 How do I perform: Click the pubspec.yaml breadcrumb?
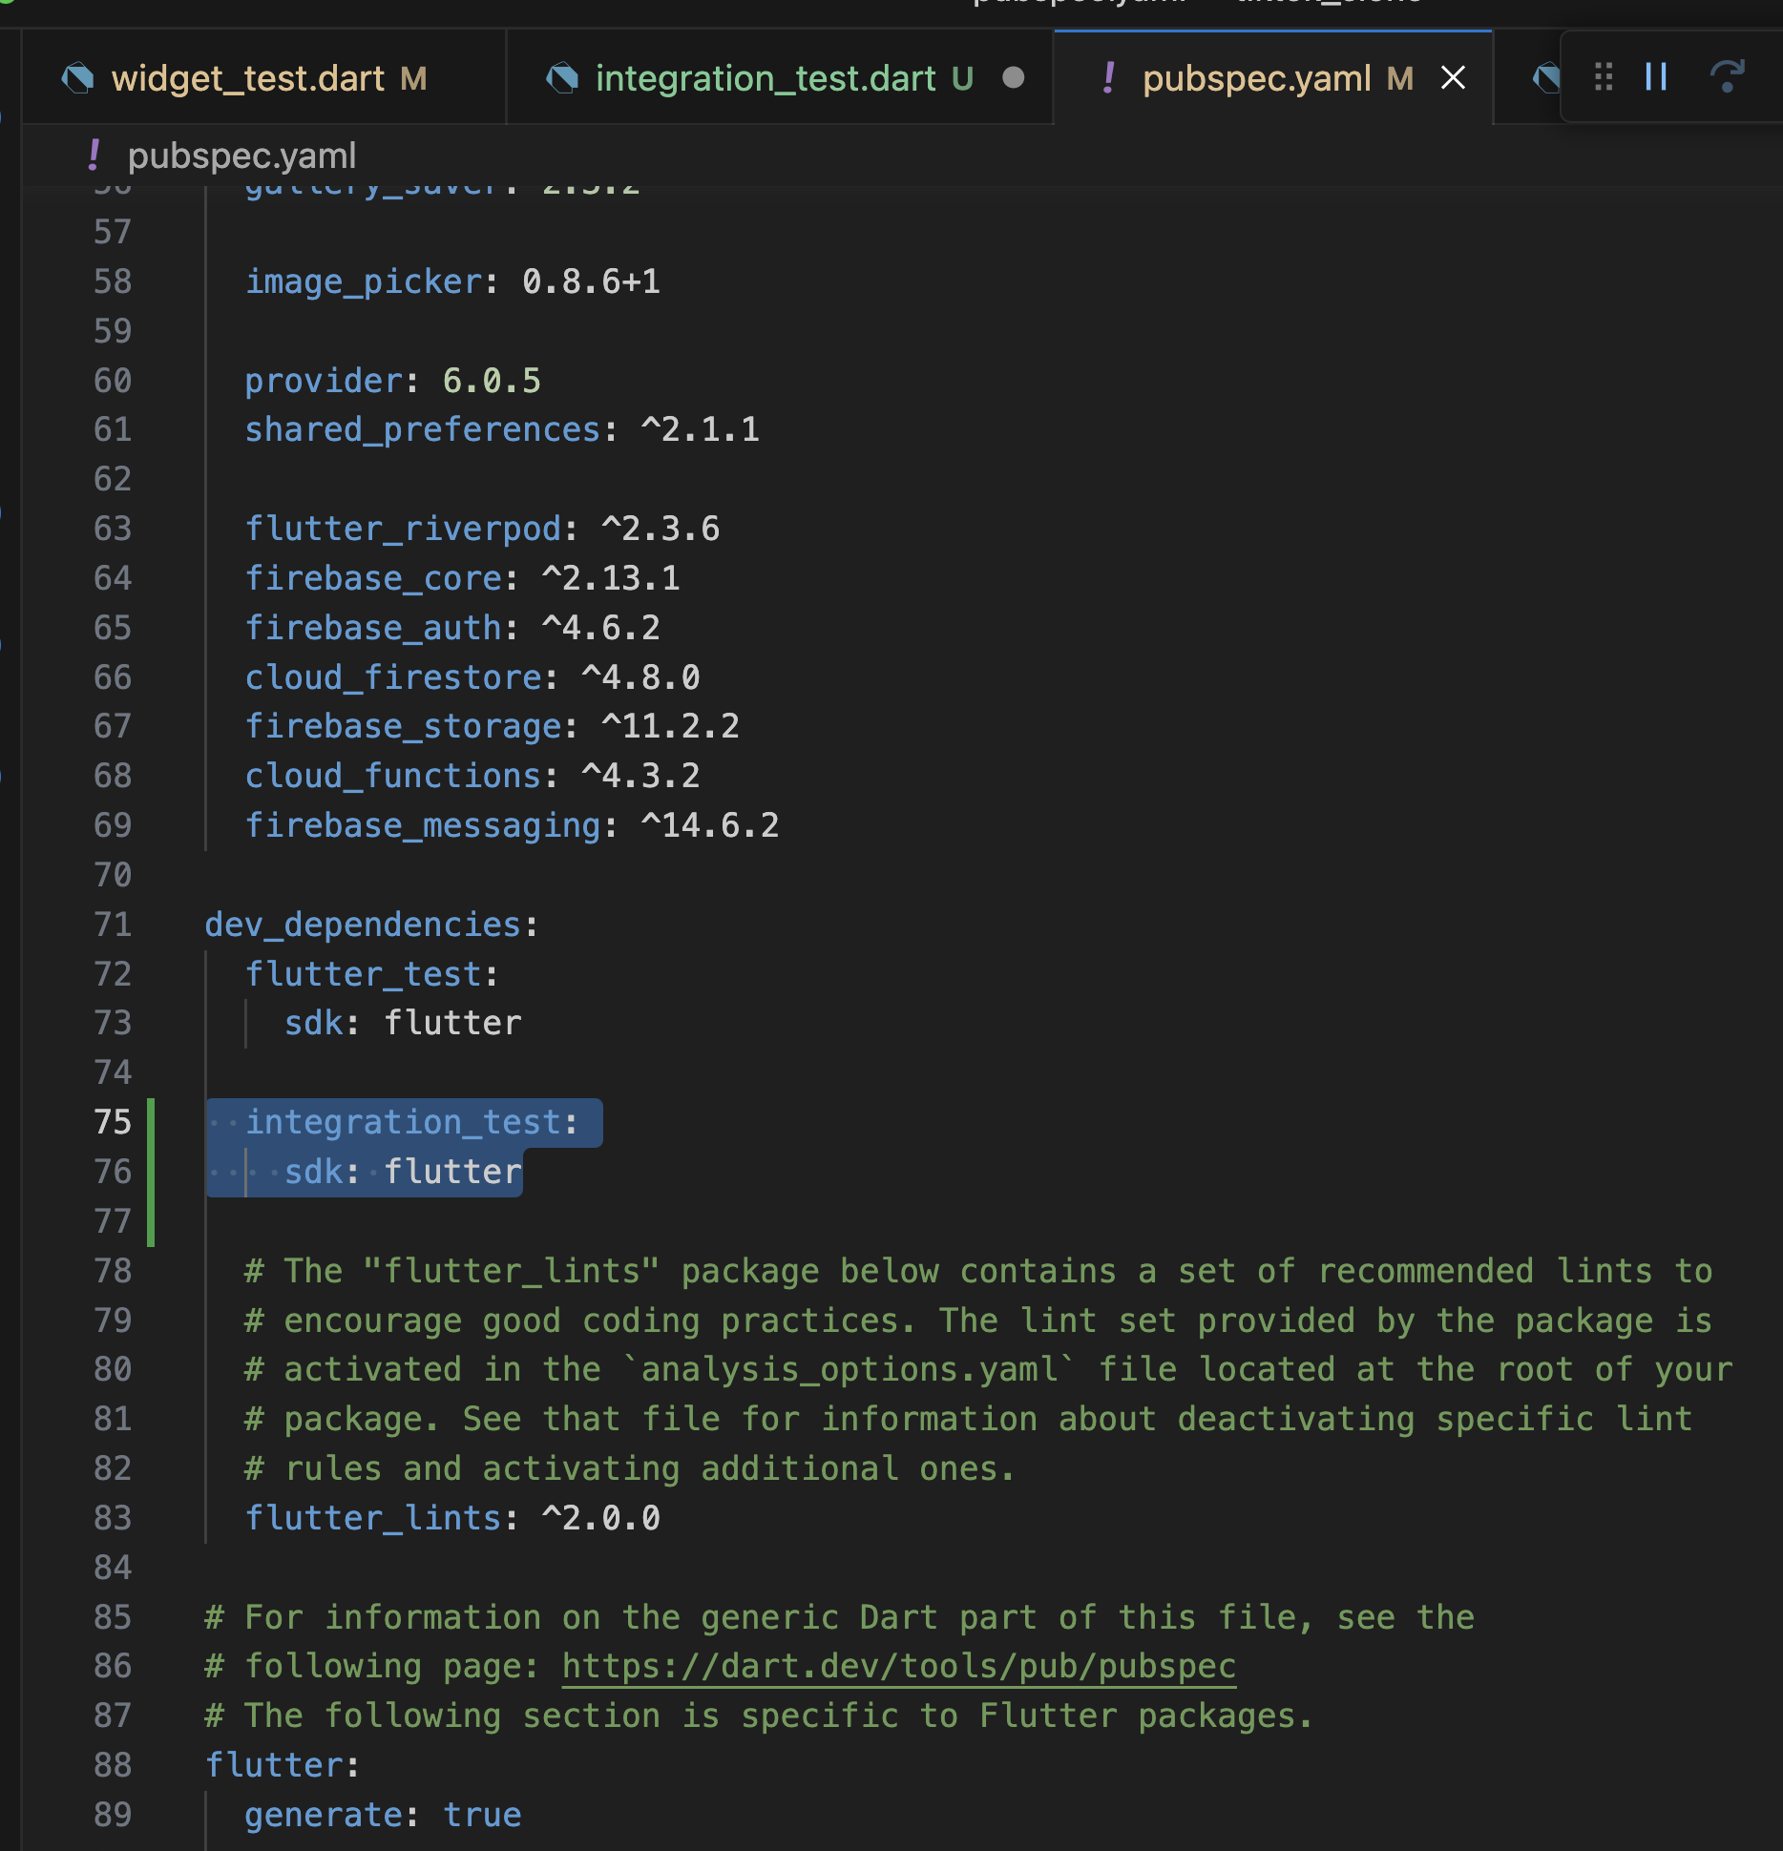(241, 156)
